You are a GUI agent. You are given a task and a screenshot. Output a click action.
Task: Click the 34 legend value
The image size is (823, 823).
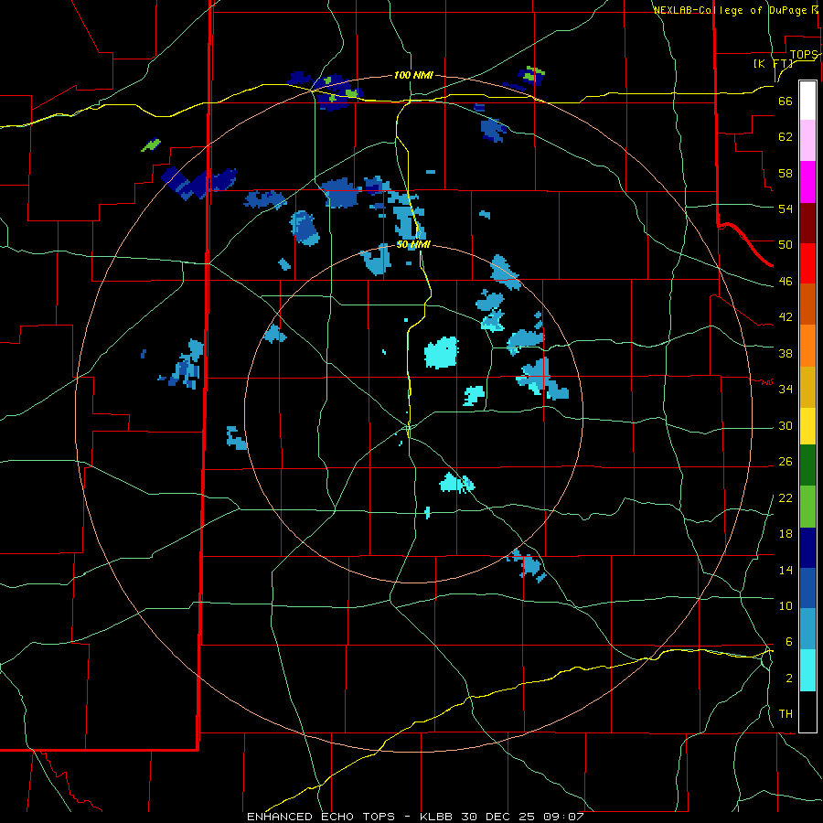tap(786, 390)
